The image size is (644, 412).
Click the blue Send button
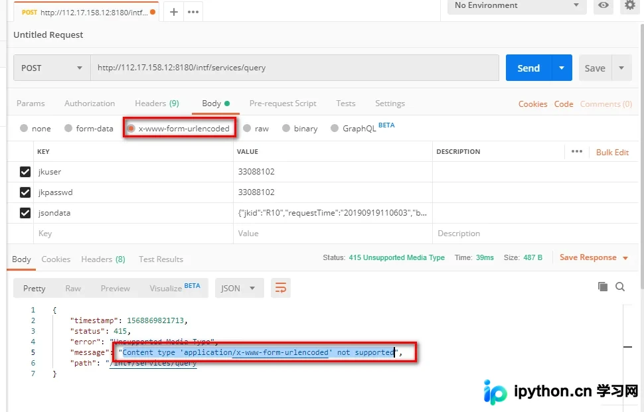[x=528, y=68]
